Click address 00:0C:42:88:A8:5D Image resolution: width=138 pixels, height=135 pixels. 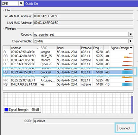[x=23, y=56]
